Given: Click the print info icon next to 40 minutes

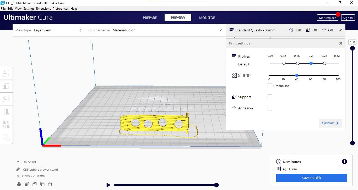Looking at the screenshot, I should pos(344,162).
